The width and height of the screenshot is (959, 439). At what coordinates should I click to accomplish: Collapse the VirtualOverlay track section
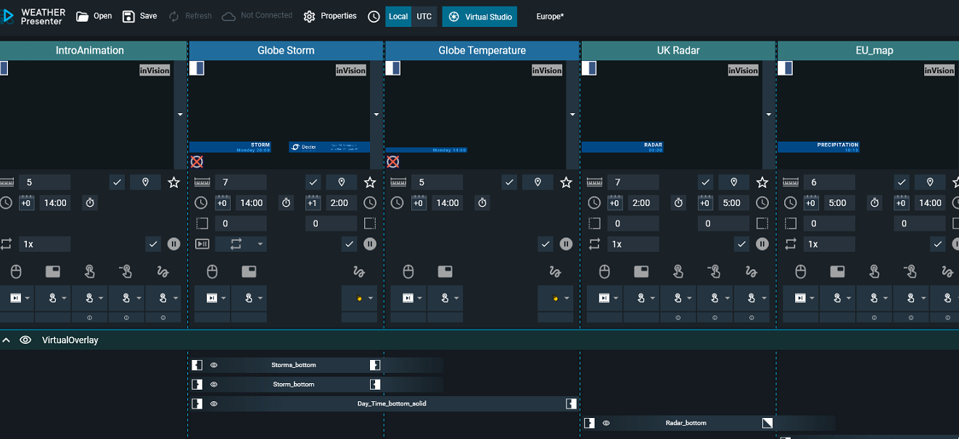6,340
